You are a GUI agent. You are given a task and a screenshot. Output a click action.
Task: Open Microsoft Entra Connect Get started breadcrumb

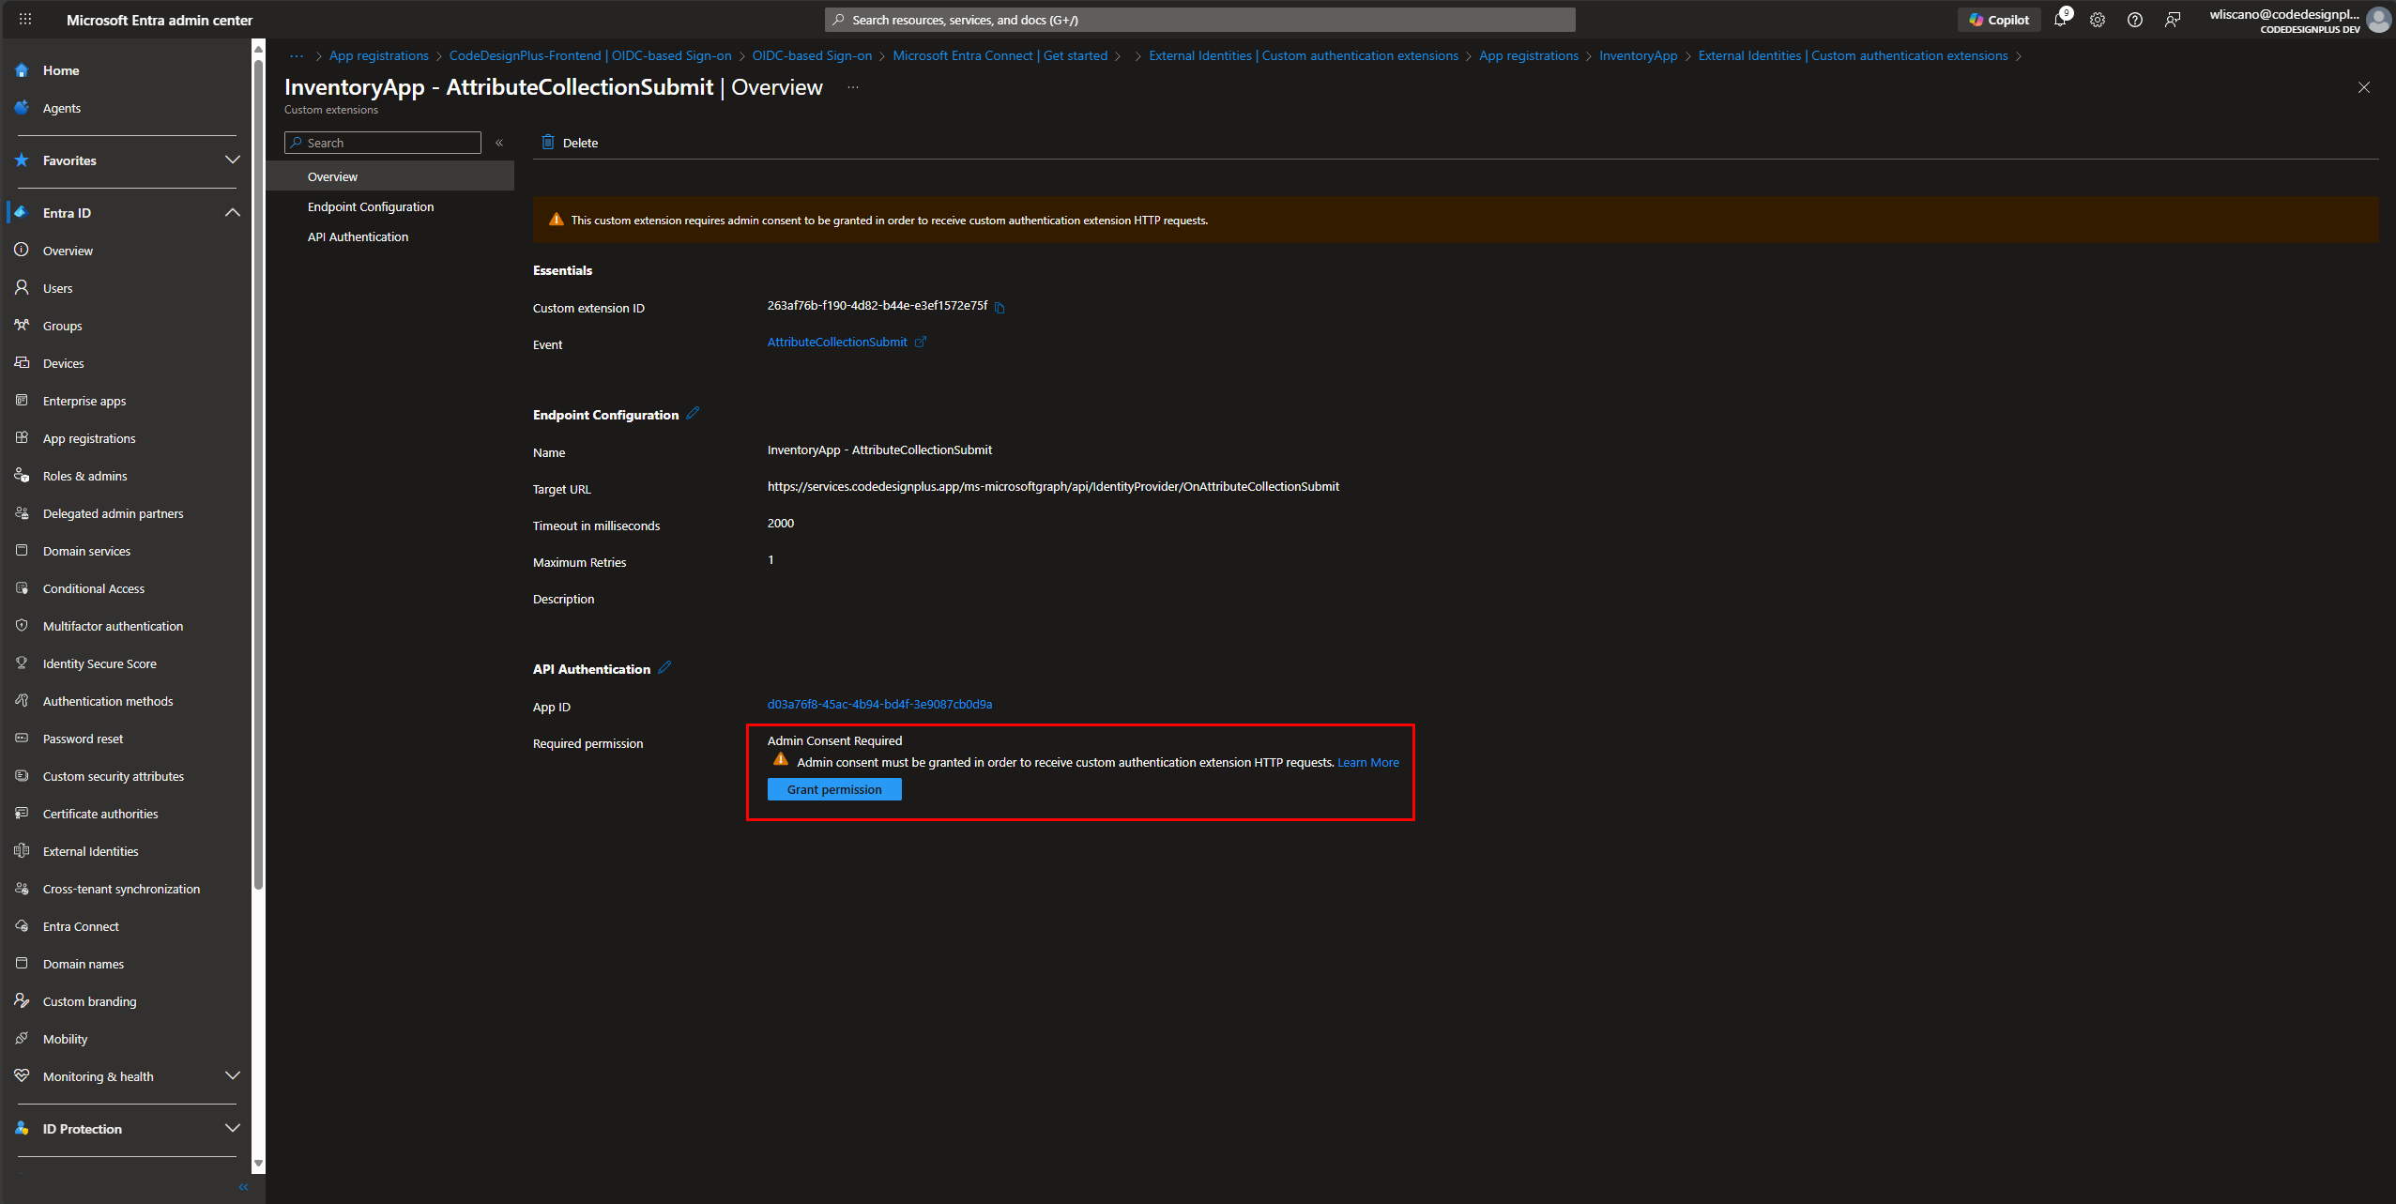[1000, 55]
